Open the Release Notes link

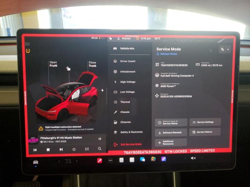[x=167, y=54]
